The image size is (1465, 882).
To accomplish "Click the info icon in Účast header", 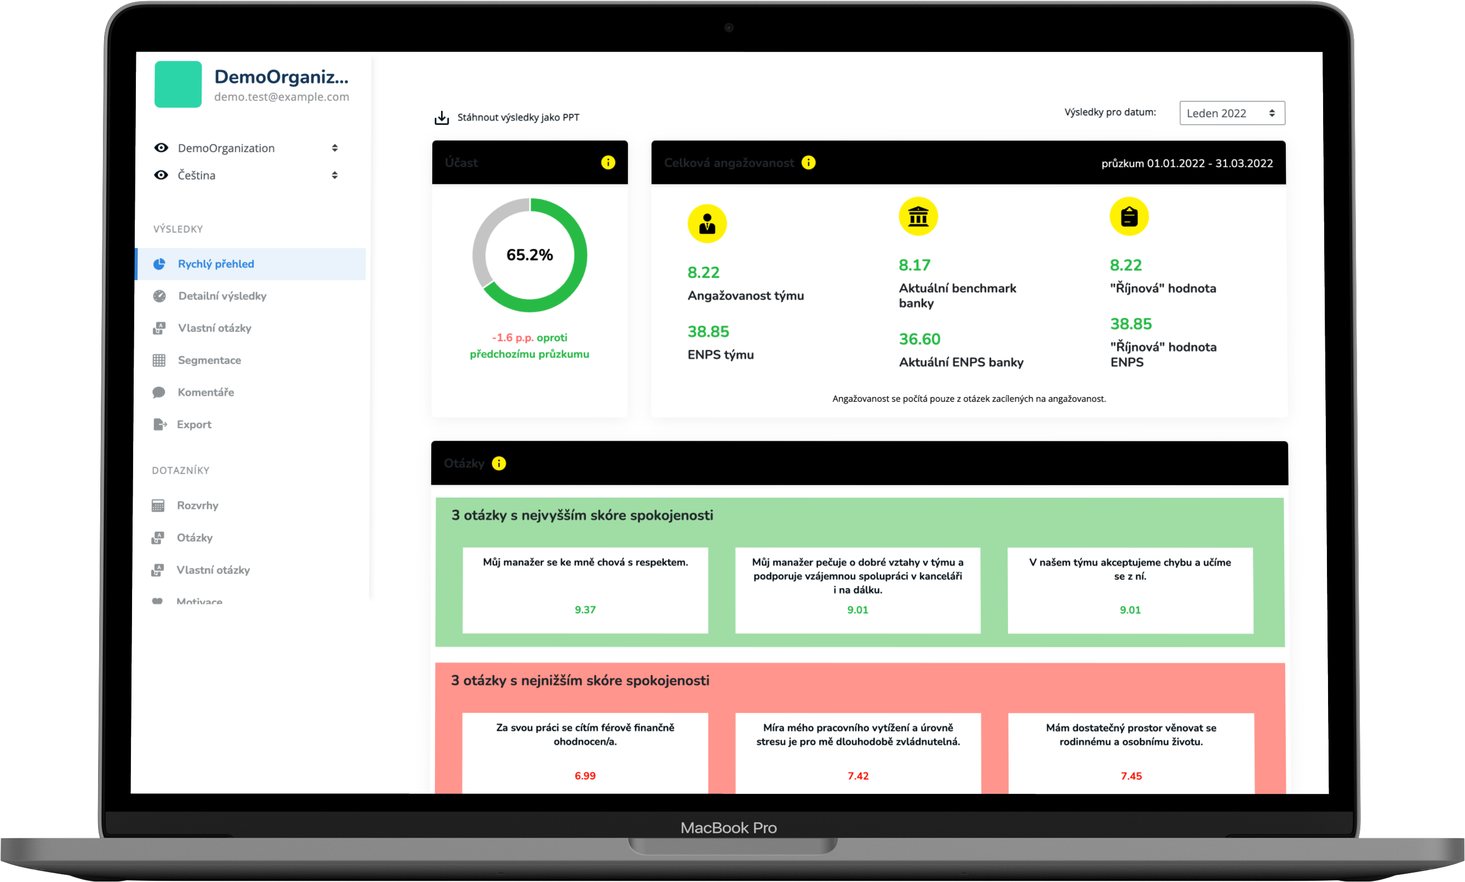I will [608, 162].
